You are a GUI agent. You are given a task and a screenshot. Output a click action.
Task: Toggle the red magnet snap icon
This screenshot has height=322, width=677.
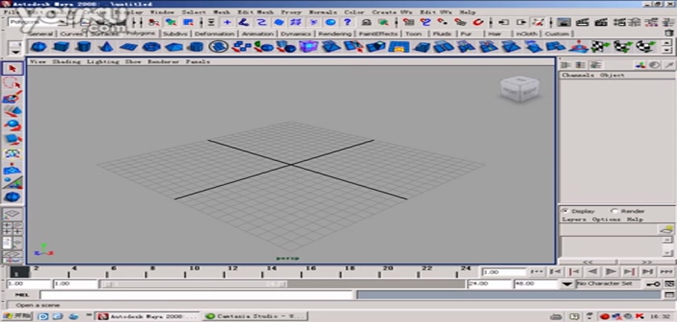tap(478, 22)
